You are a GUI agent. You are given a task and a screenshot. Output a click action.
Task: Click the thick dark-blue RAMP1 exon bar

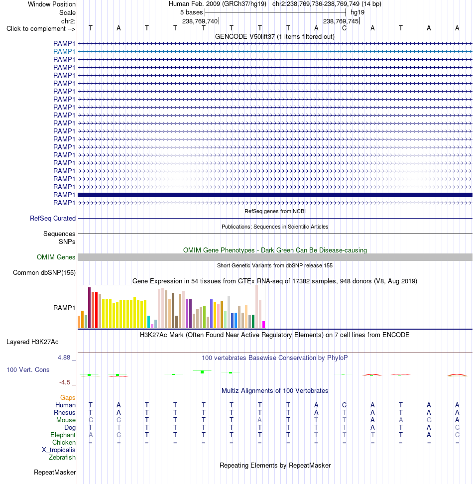pyautogui.click(x=275, y=195)
